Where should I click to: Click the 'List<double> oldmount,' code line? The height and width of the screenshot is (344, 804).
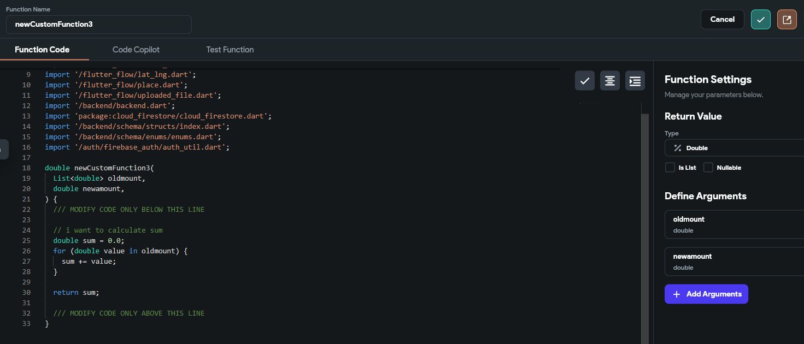tap(99, 178)
